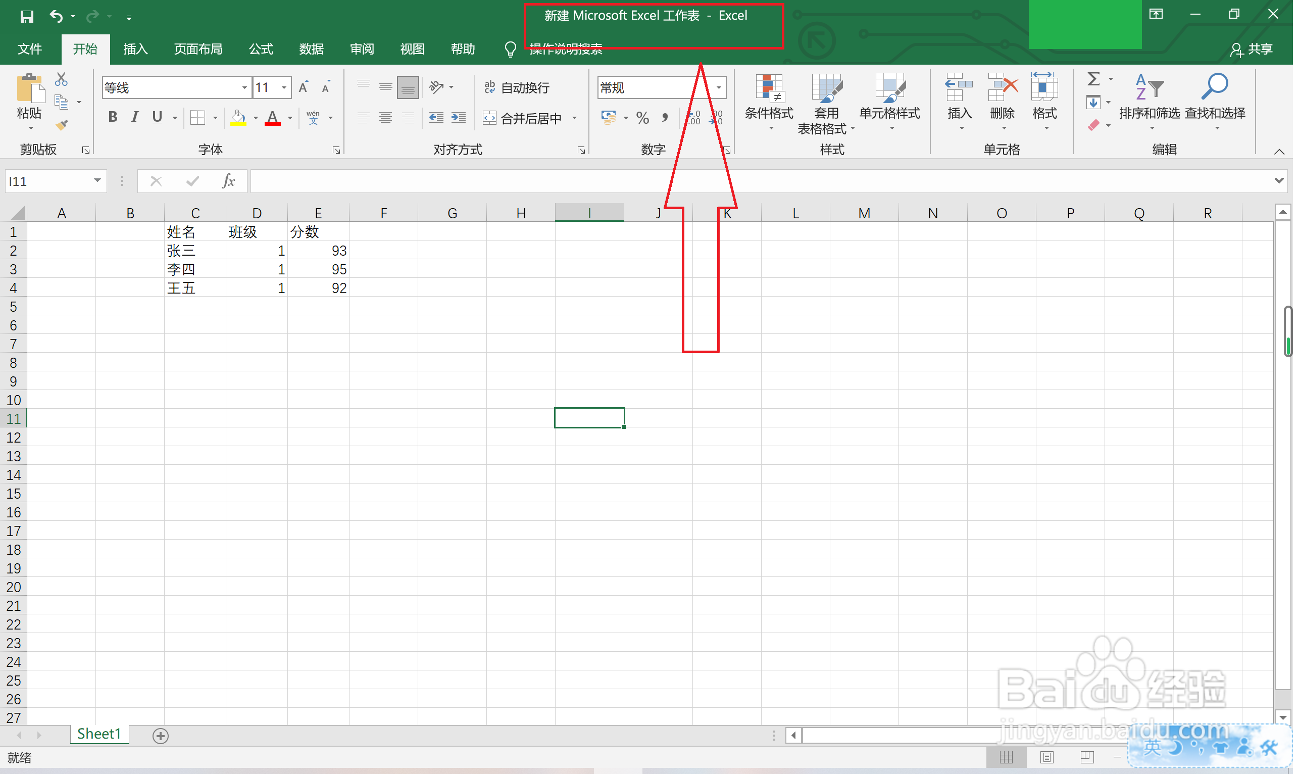Image resolution: width=1299 pixels, height=774 pixels.
Task: Decrease font size with small A icon
Action: [x=326, y=87]
